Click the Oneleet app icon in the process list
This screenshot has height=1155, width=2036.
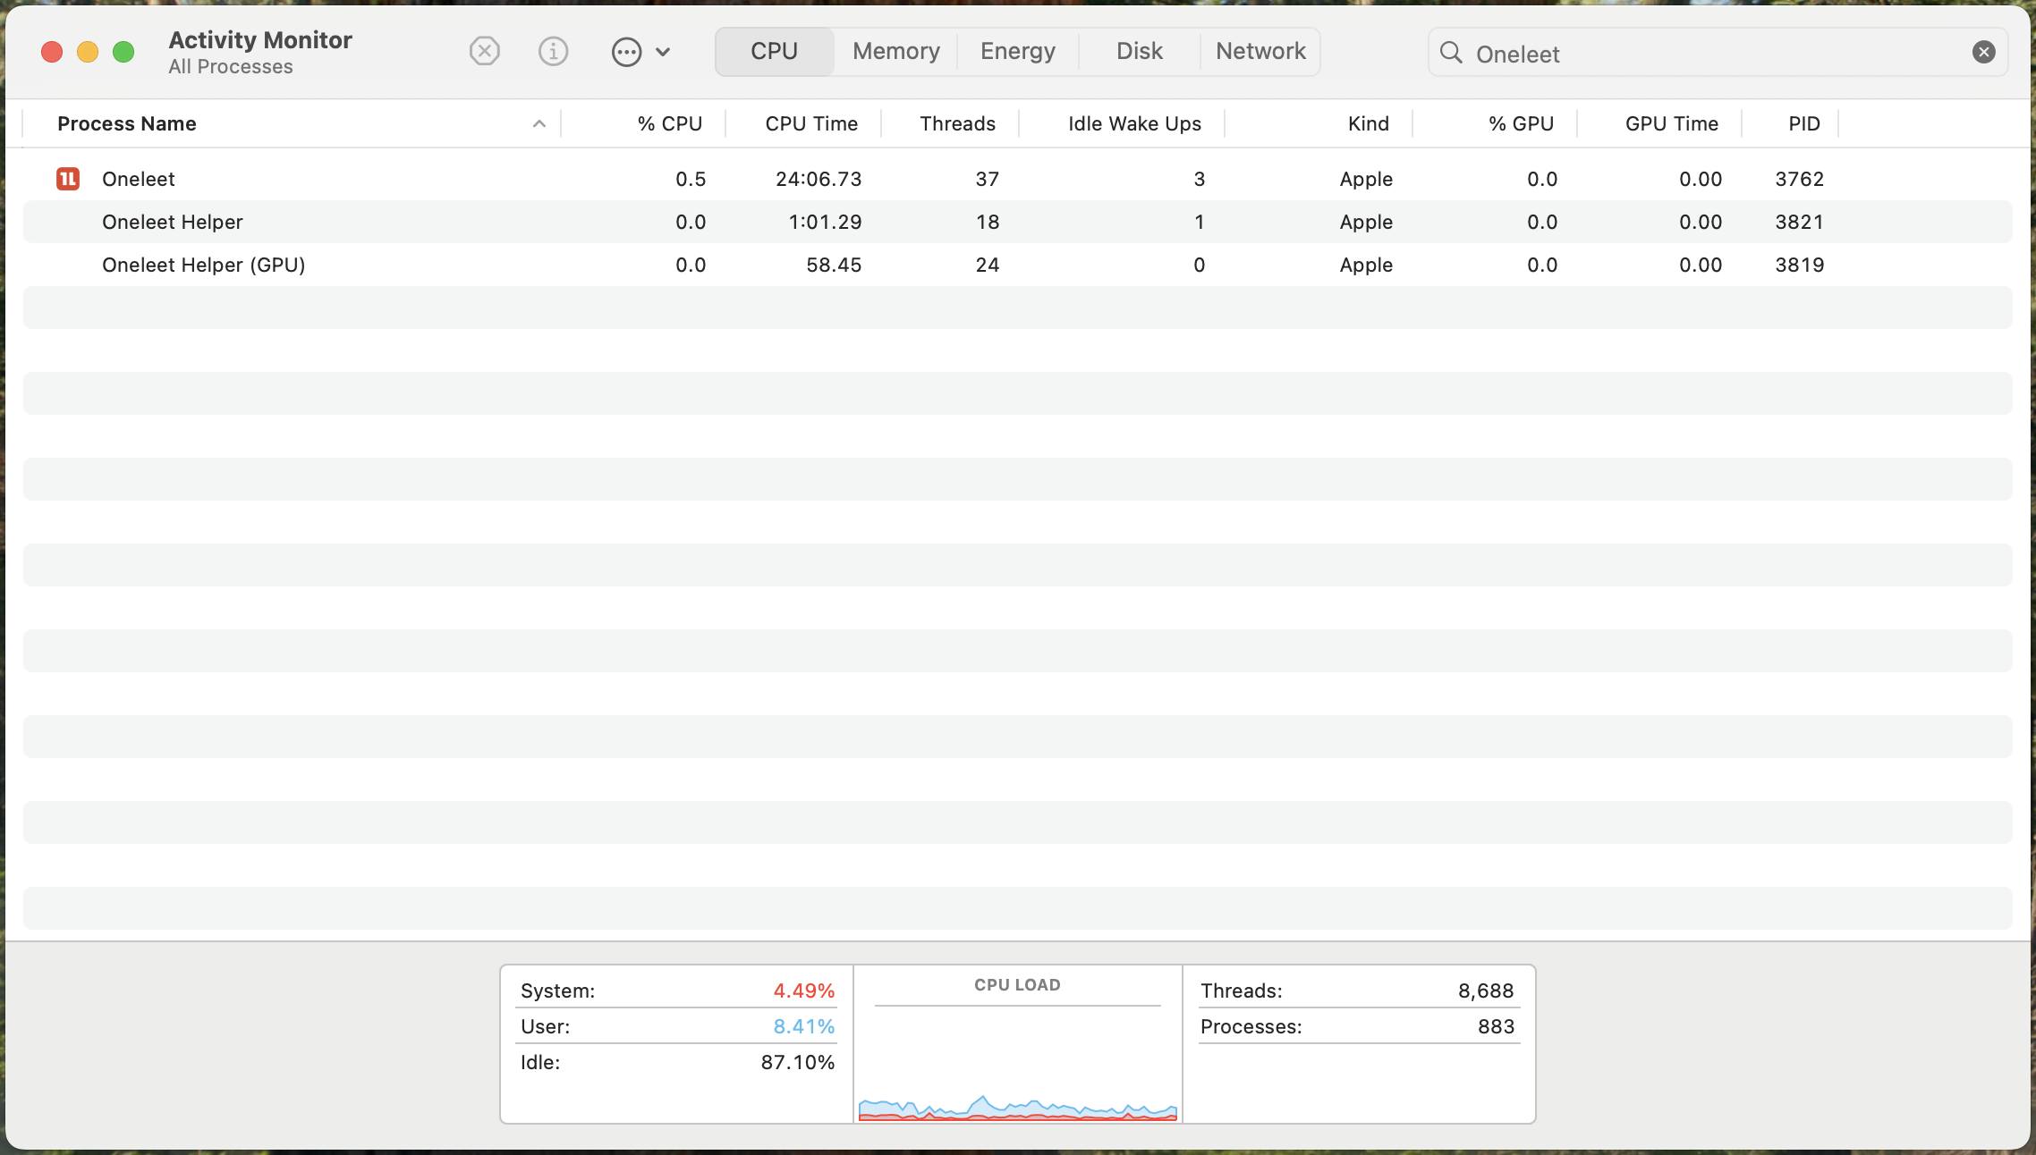point(67,179)
